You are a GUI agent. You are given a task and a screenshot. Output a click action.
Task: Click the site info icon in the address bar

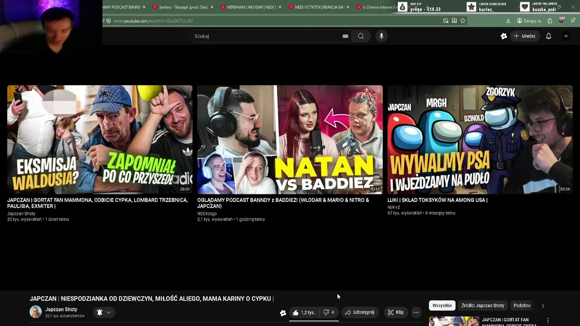tap(108, 21)
